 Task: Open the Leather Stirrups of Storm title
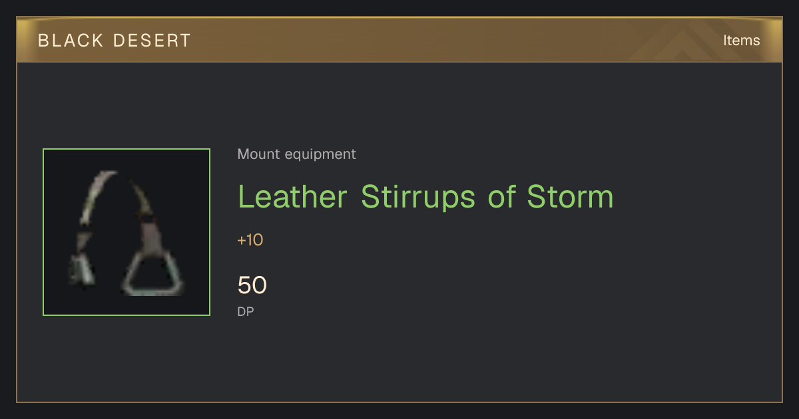tap(425, 196)
